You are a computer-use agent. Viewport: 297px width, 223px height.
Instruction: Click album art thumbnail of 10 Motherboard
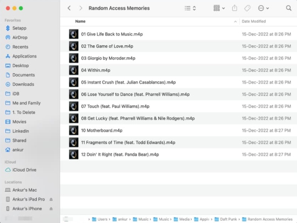pyautogui.click(x=73, y=130)
